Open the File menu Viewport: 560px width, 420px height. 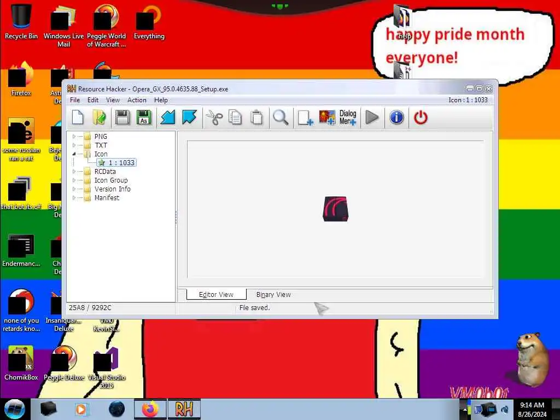74,100
